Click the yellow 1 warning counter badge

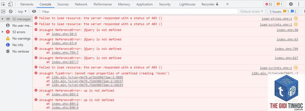click(x=279, y=4)
